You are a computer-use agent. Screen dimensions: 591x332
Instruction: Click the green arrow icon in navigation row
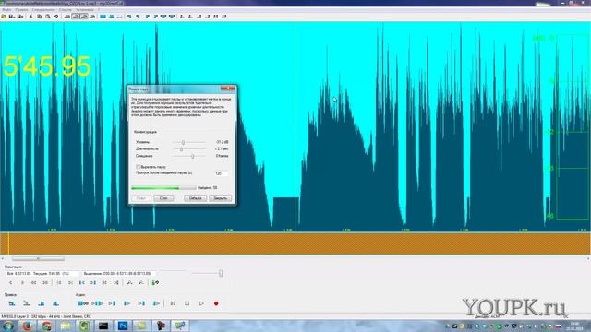coord(155,283)
